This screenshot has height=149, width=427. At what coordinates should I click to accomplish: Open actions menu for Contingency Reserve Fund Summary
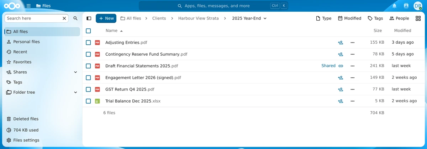352,54
